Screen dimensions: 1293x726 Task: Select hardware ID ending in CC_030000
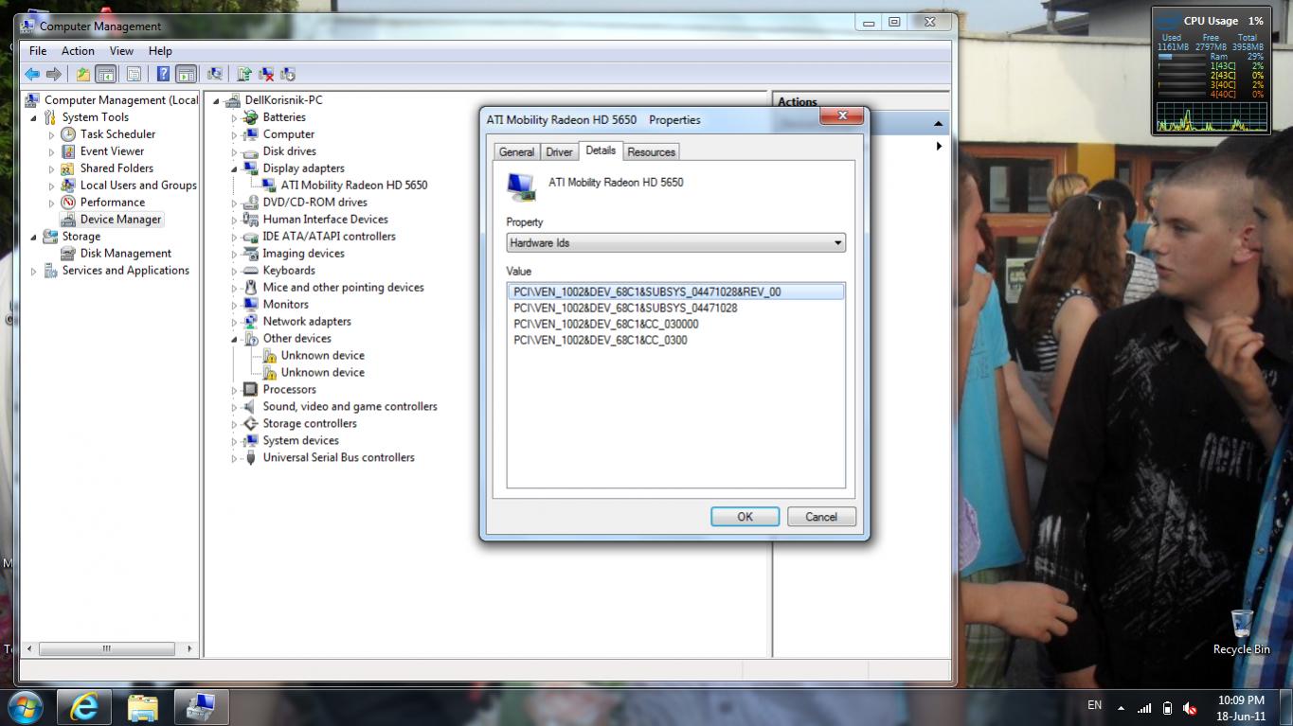point(606,325)
